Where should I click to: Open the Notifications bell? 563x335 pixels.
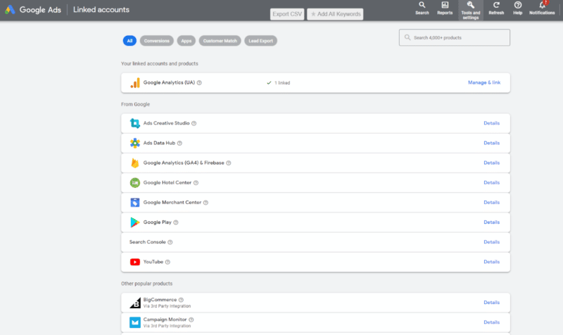542,6
